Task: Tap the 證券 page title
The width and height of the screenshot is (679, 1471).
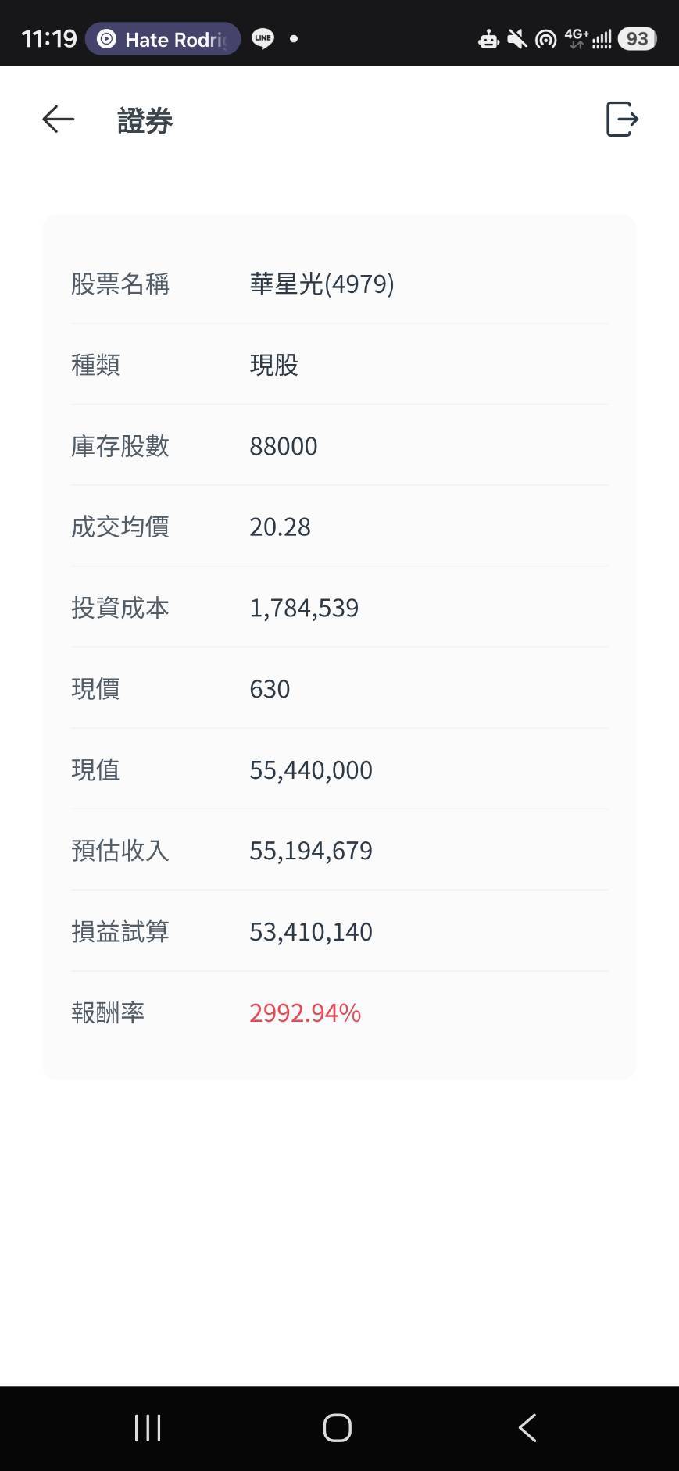Action: [x=145, y=120]
